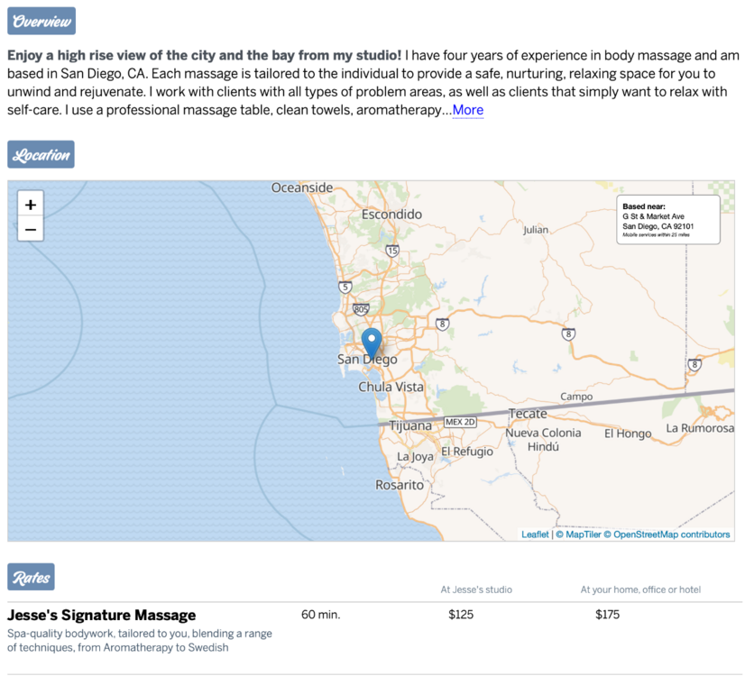
Task: Click the Overview section badge
Action: point(41,21)
